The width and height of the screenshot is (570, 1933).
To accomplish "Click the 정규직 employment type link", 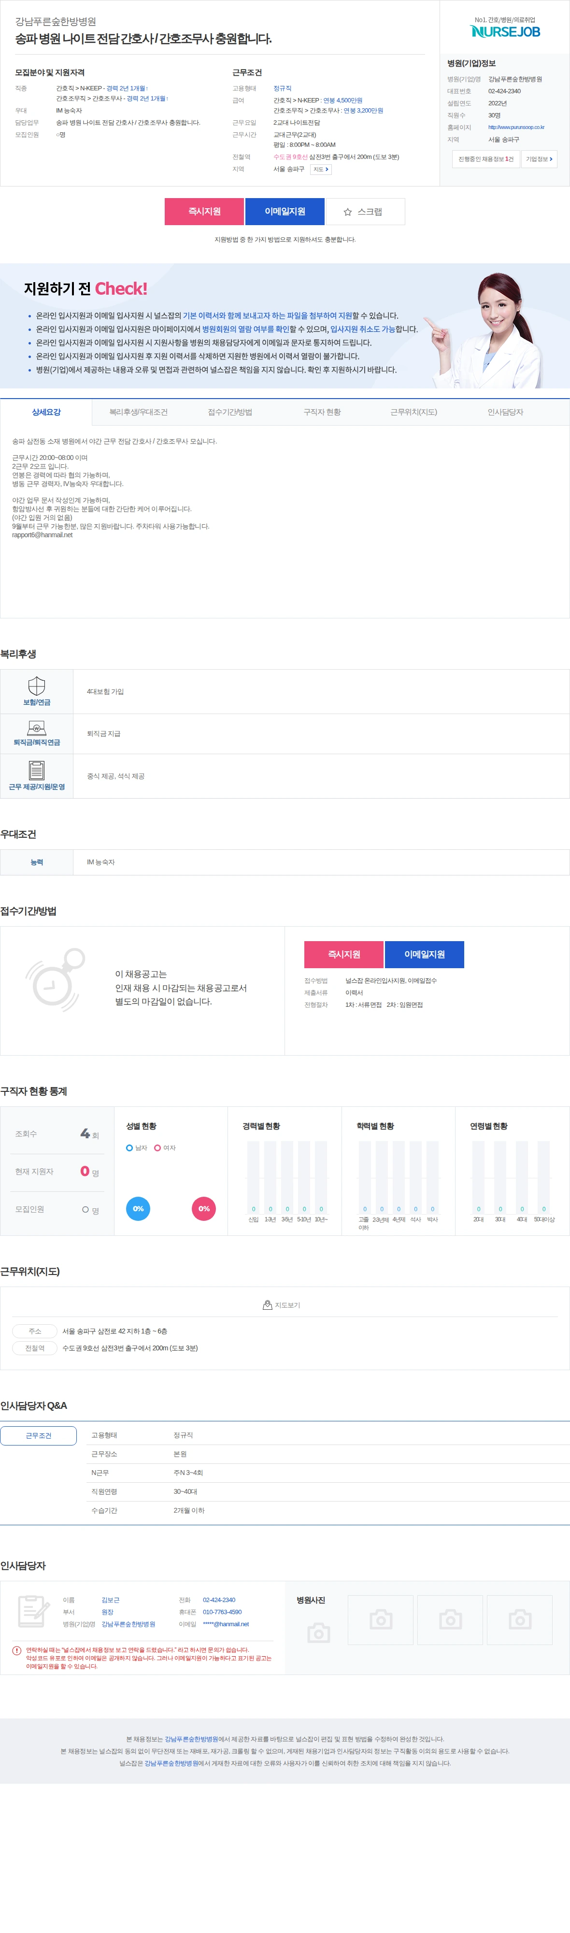I will click(282, 88).
